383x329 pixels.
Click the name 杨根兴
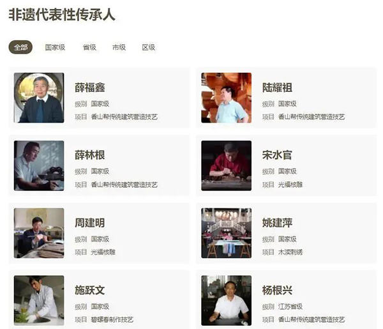coord(277,290)
